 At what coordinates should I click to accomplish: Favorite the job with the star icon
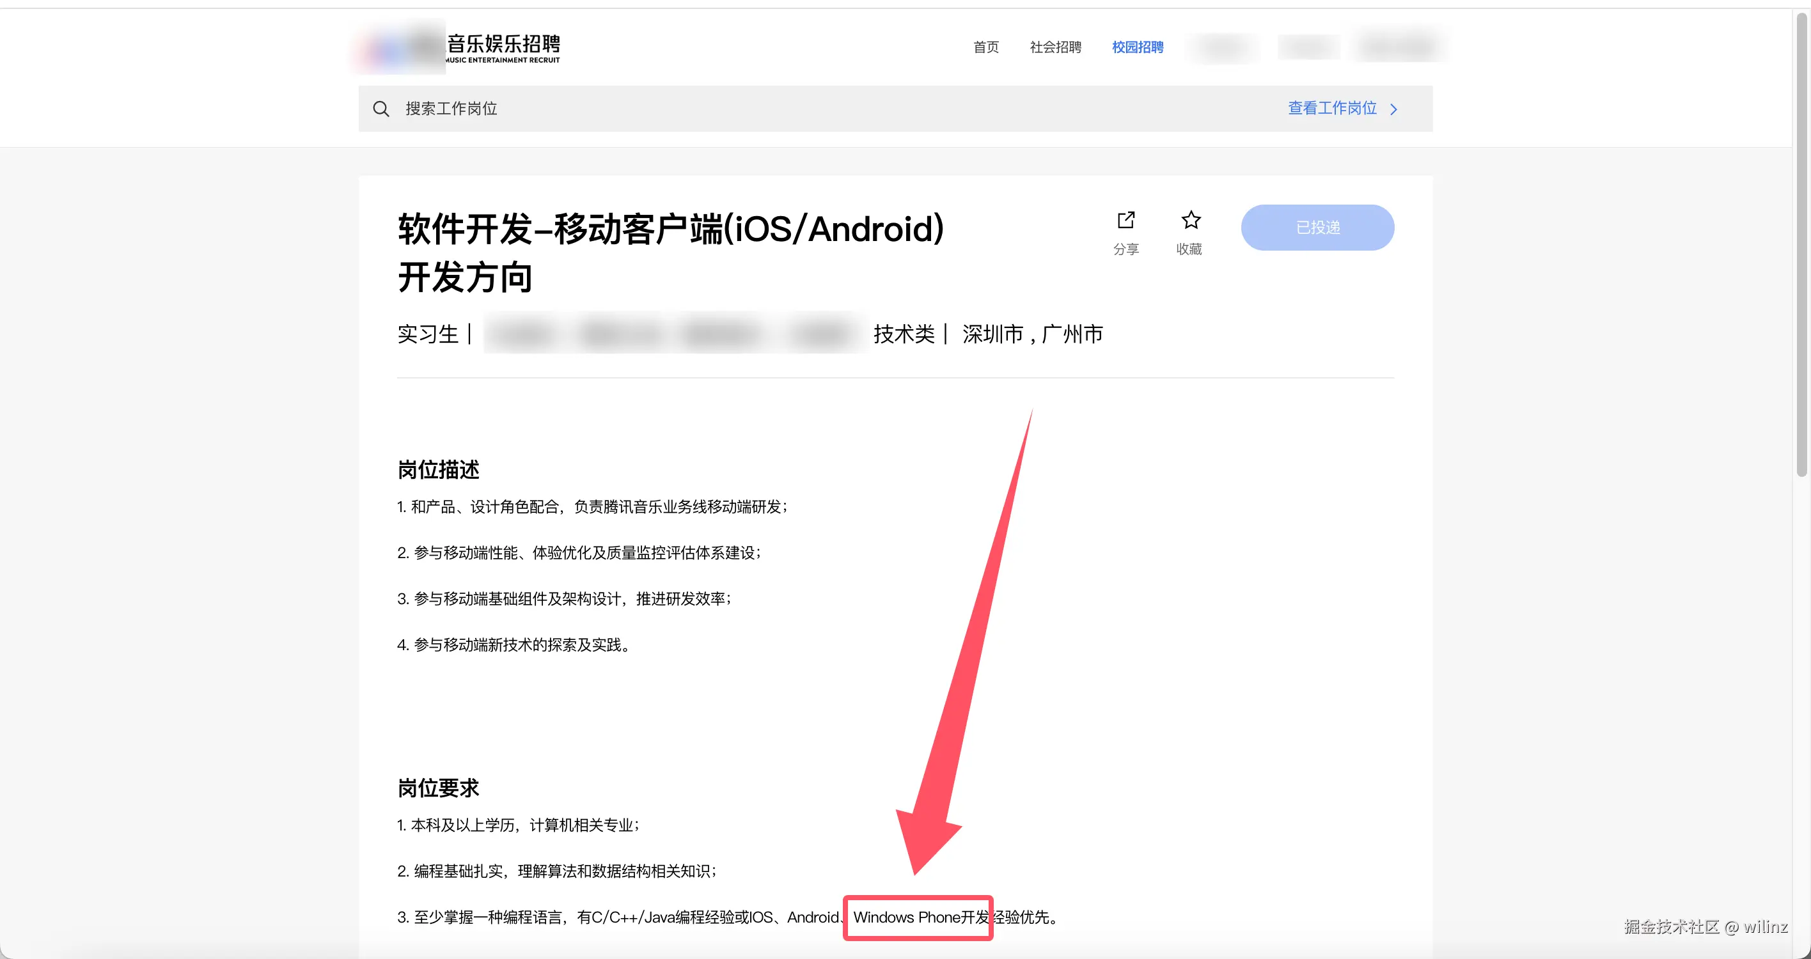(x=1190, y=221)
